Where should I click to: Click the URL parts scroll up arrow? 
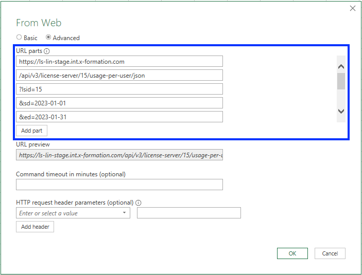(341, 67)
